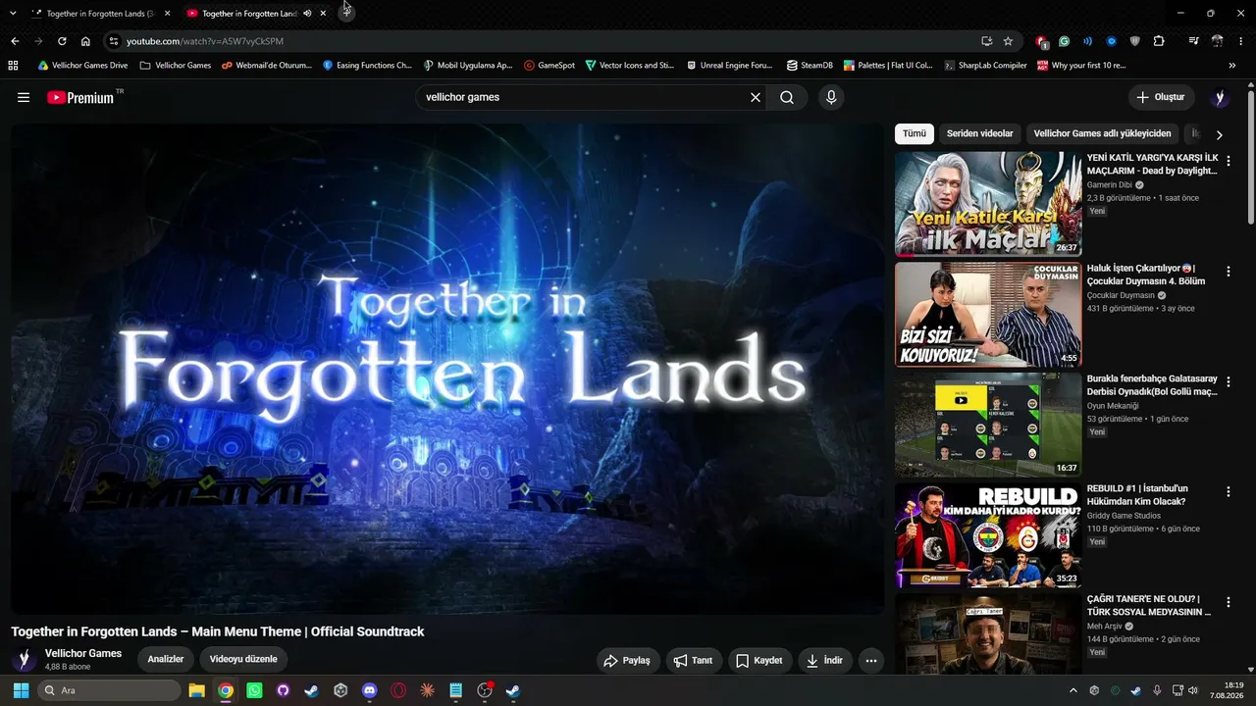
Task: Open the Çocuklar Duymasın video thumbnail
Action: click(x=988, y=315)
